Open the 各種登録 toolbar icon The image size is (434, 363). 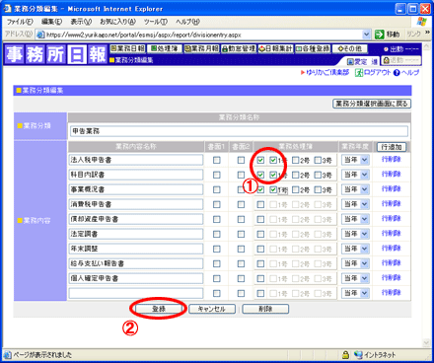(313, 48)
